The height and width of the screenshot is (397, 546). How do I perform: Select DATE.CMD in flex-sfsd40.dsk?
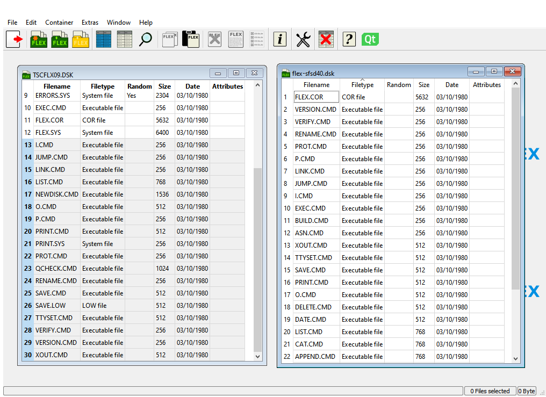coord(316,320)
